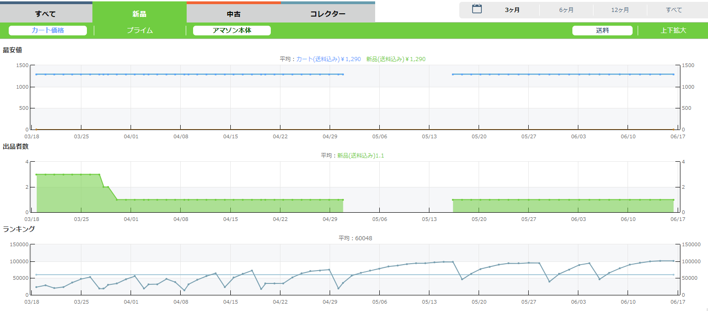Click the 05/20 marker on ranking chart axis

click(479, 302)
